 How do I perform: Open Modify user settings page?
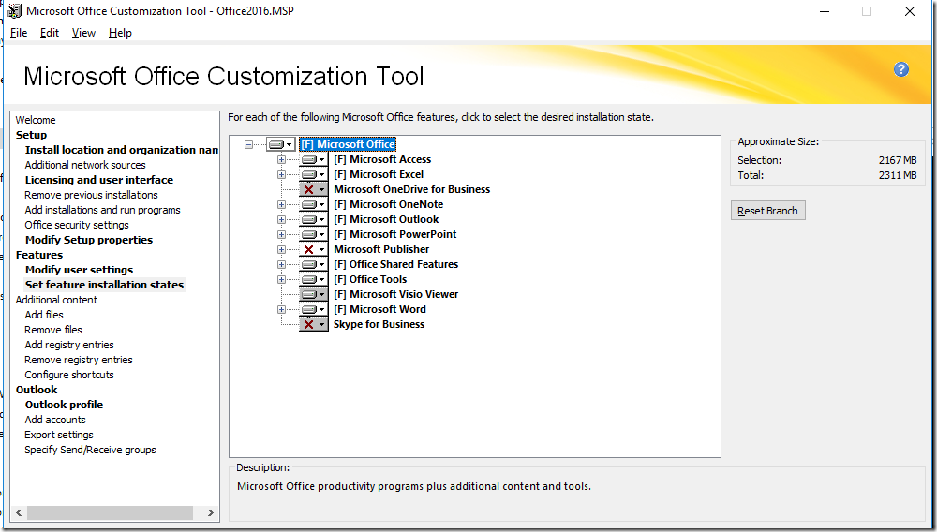click(79, 270)
